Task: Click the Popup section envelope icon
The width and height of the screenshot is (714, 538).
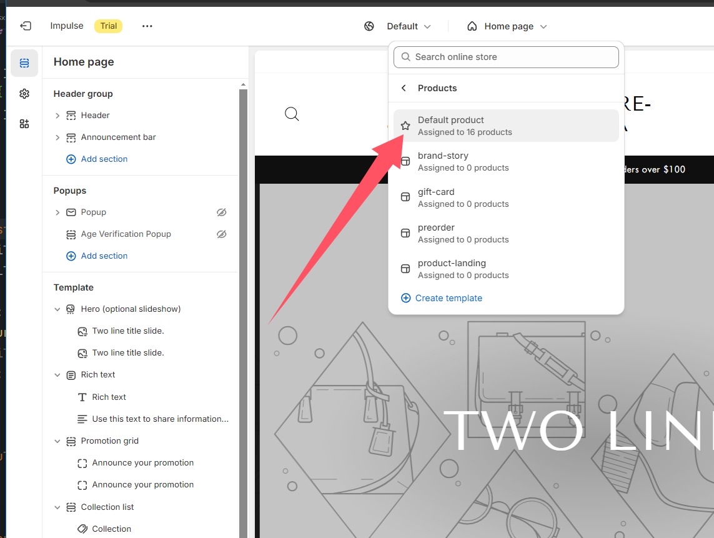Action: (71, 212)
